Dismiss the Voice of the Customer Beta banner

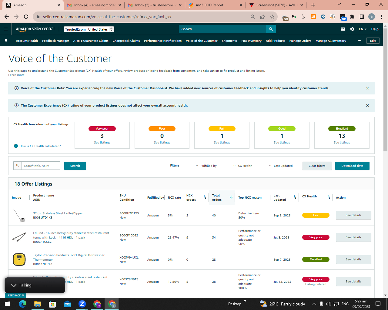(367, 88)
